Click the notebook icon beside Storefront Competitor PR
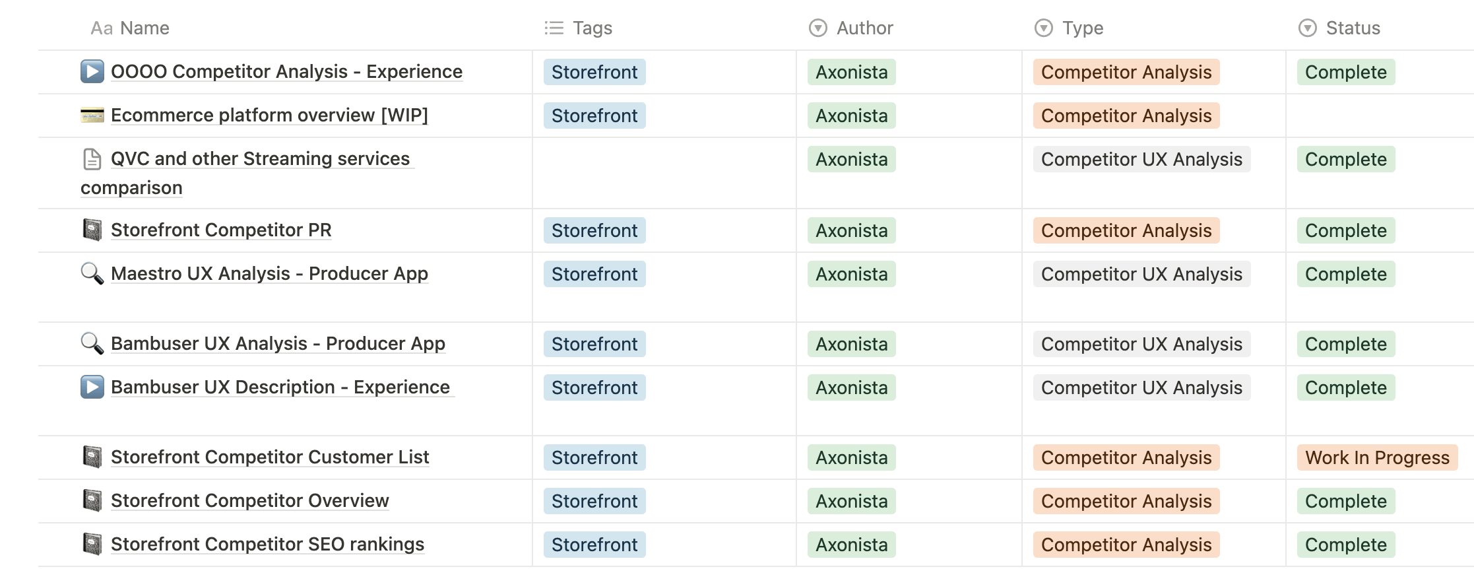 point(92,230)
